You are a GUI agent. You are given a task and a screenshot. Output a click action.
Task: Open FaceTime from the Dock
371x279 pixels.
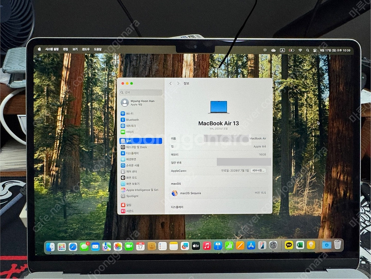(x=129, y=247)
